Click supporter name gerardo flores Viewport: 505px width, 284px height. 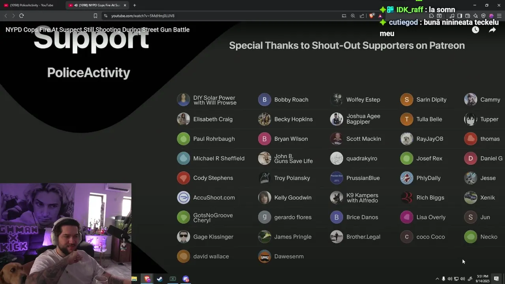(x=293, y=217)
